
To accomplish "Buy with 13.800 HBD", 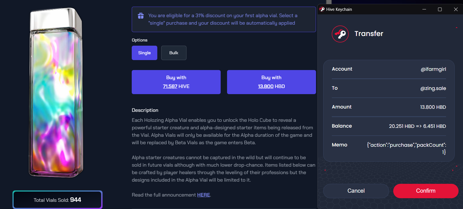I will (x=271, y=82).
